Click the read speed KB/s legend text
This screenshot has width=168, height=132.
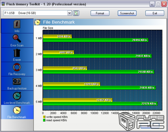tap(56, 120)
